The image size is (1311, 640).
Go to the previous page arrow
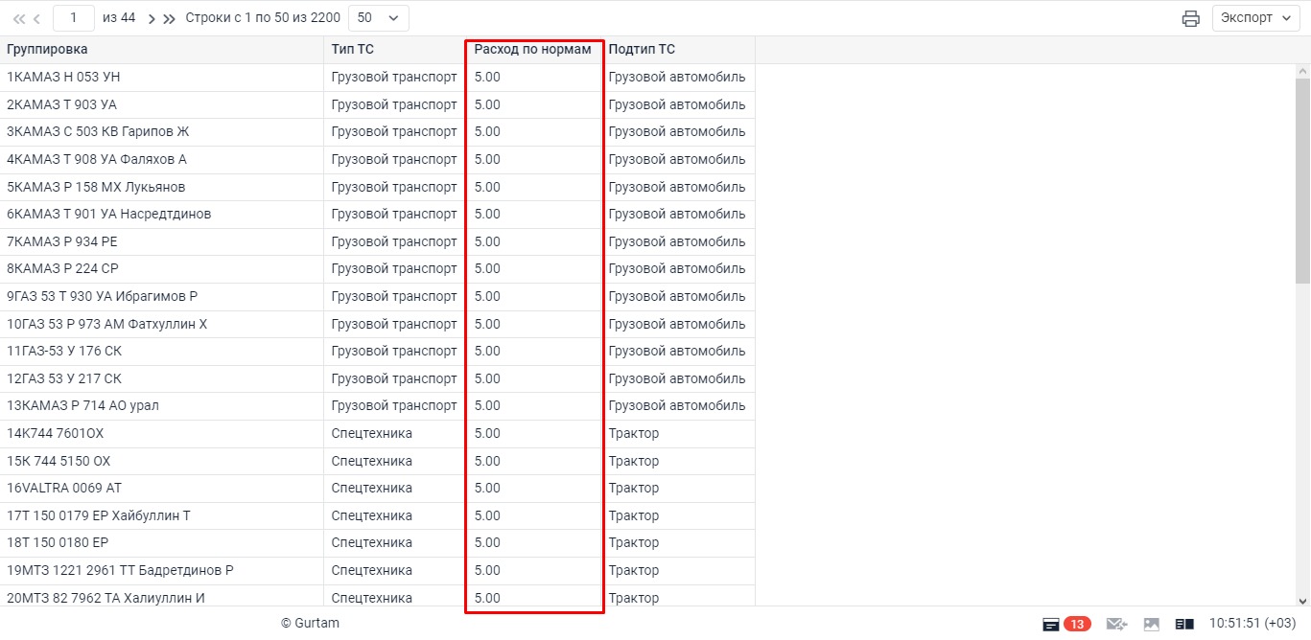tap(36, 18)
